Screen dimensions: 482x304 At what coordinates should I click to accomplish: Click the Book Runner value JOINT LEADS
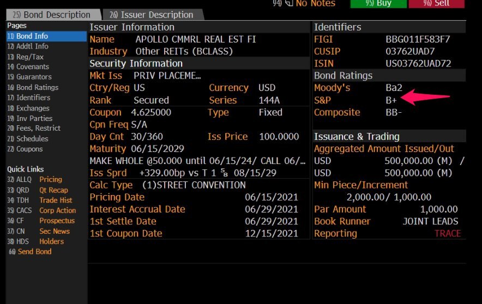coord(430,221)
